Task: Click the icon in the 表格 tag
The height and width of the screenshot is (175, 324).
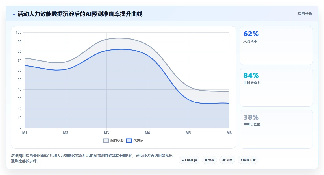Action: pyautogui.click(x=206, y=160)
